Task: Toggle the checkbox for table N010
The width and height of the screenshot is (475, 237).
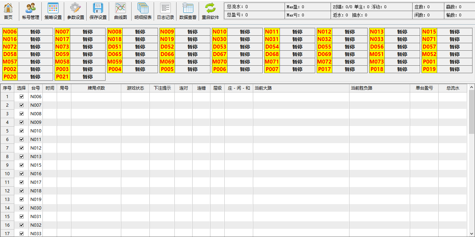Action: (x=21, y=131)
